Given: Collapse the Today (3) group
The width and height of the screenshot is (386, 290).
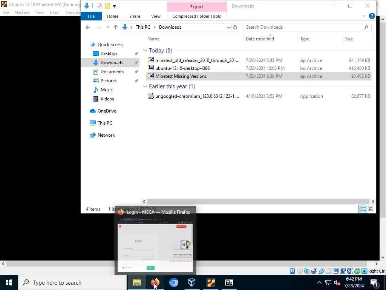Looking at the screenshot, I should (145, 51).
